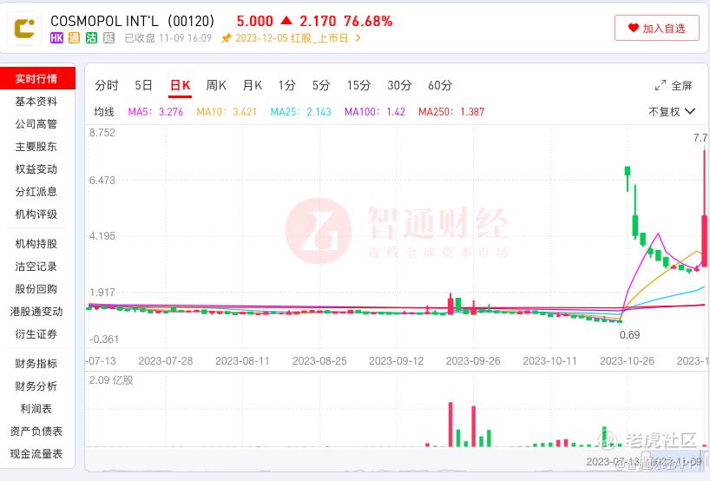Click the 2023-12-05 红股_上市日 event link
Screen dimensions: 710x481
coord(292,38)
